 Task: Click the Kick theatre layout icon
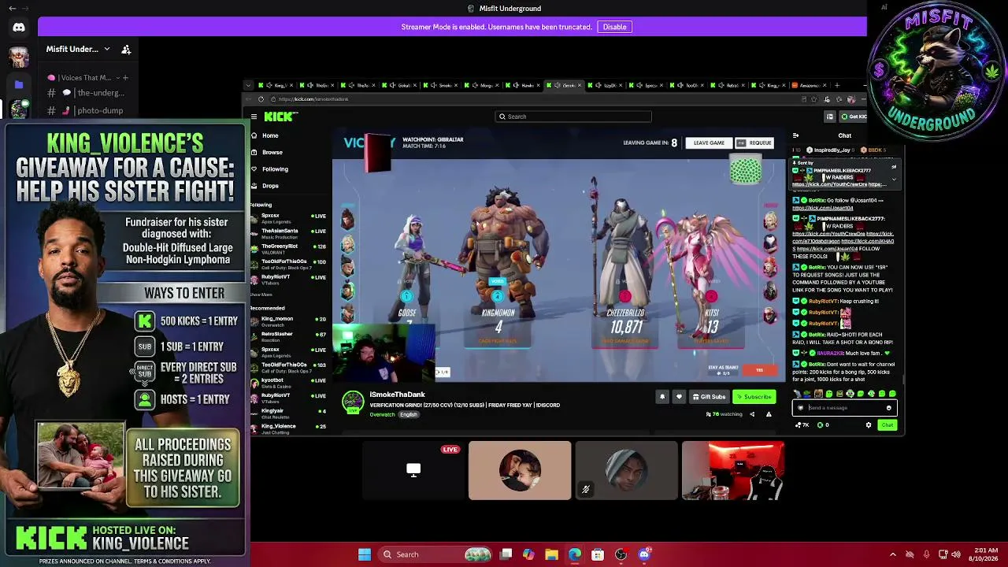[829, 117]
